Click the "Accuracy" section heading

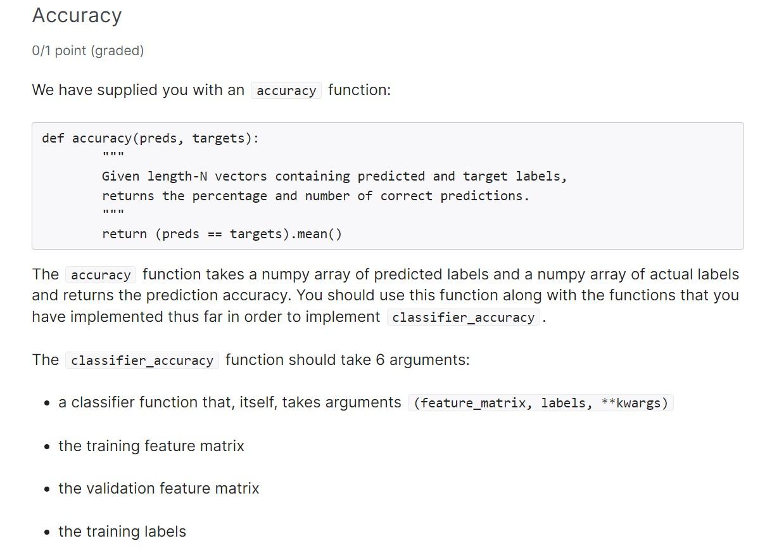[x=77, y=16]
